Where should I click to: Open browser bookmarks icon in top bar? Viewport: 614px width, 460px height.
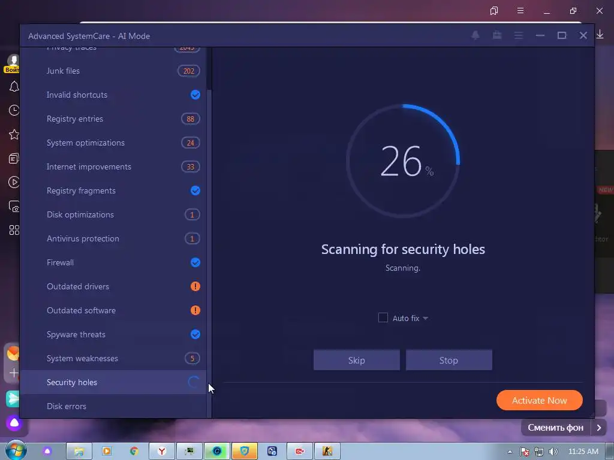494,11
